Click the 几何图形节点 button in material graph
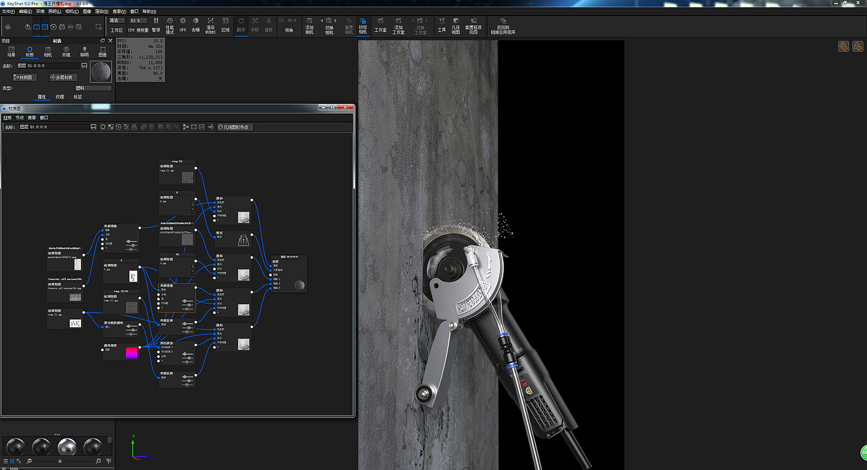Screen dimensions: 867x470 (x=235, y=127)
